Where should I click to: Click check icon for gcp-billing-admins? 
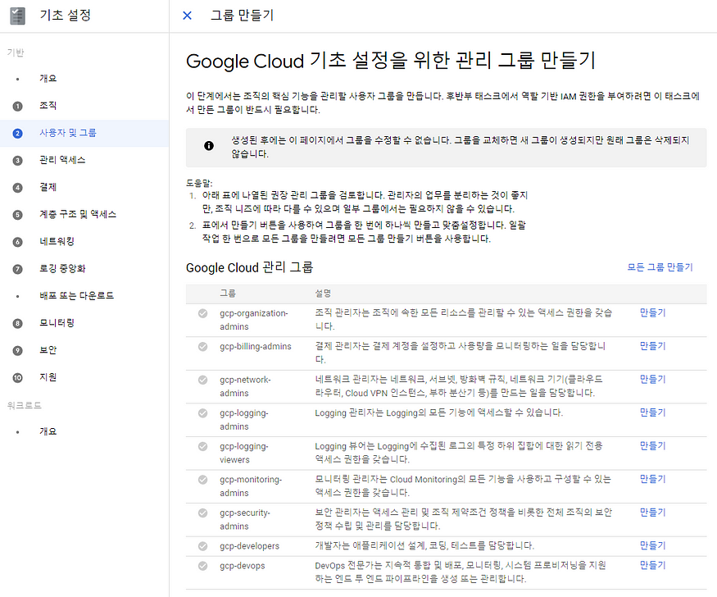pyautogui.click(x=202, y=347)
